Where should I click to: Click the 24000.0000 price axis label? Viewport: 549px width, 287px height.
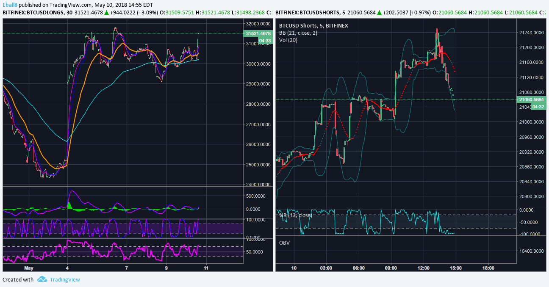pos(258,185)
